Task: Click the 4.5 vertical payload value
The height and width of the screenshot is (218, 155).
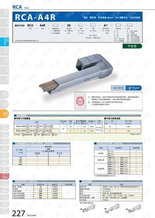Action: tap(85, 131)
